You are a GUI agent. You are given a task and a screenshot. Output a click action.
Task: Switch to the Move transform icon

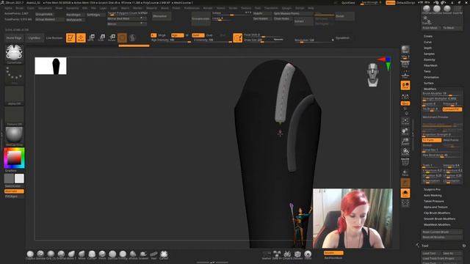pos(91,37)
